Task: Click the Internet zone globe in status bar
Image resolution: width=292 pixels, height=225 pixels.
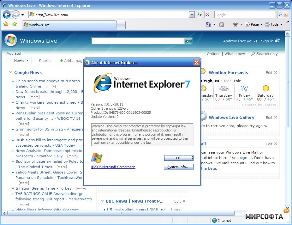Action: point(215,221)
